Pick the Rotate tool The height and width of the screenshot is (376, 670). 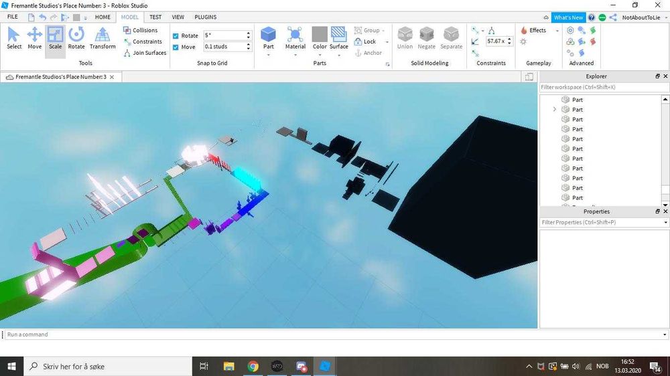click(76, 38)
